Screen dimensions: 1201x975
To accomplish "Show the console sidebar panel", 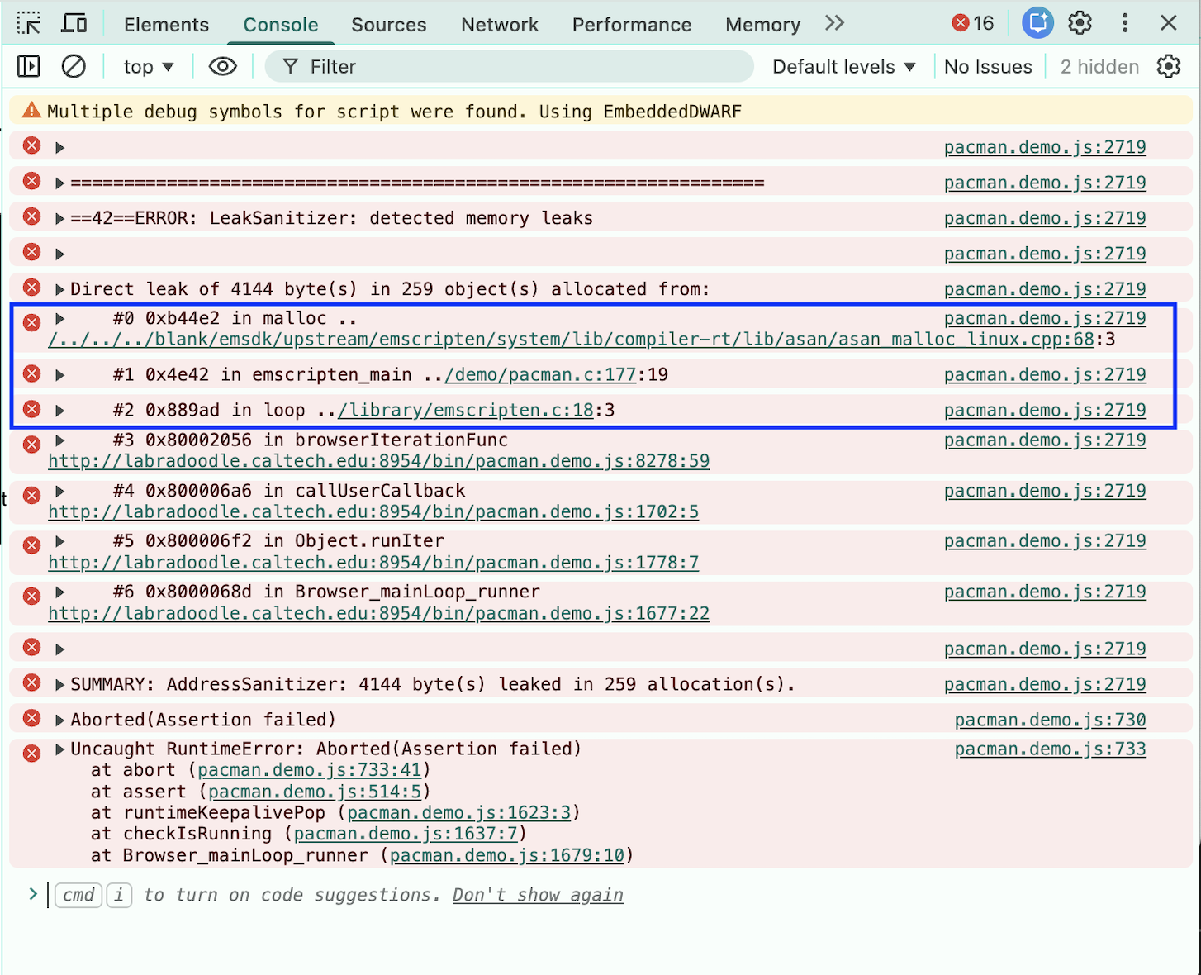I will 29,66.
